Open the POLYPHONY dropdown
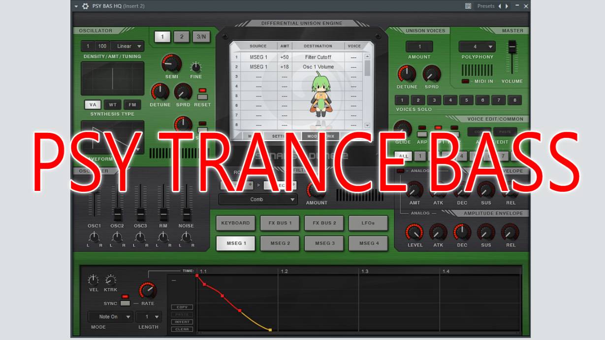Image resolution: width=605 pixels, height=340 pixels. (x=477, y=47)
